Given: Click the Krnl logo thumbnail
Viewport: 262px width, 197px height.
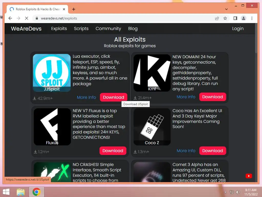Looking at the screenshot, I should tap(152, 73).
